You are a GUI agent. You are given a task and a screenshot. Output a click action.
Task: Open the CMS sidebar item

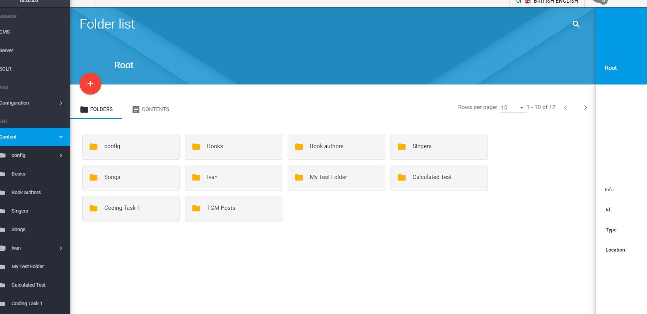click(35, 32)
